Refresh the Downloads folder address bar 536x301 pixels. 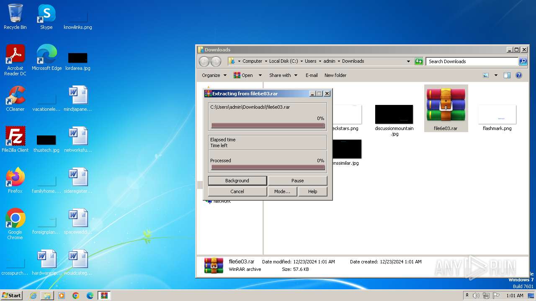tap(419, 61)
